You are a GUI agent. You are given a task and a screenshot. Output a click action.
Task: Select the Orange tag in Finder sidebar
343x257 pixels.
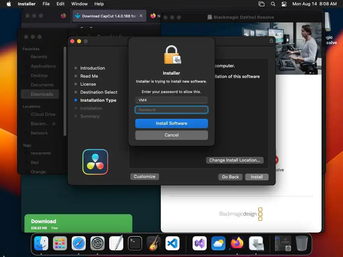coord(38,172)
